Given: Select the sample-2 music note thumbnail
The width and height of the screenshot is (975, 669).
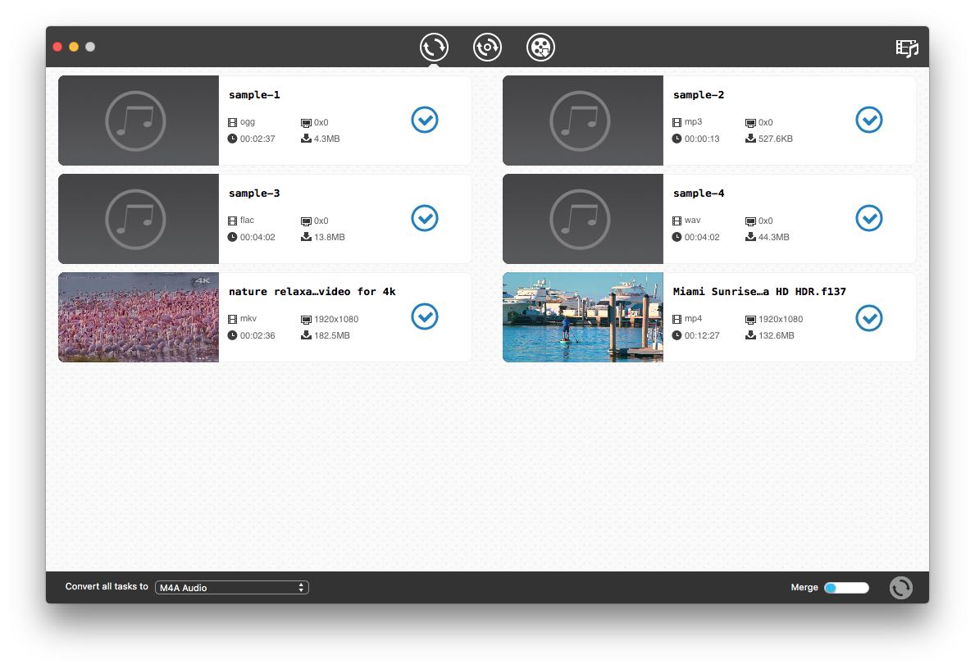Looking at the screenshot, I should (x=583, y=121).
